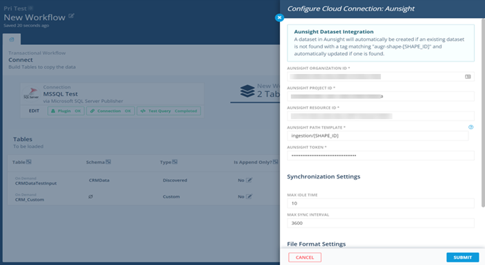Click the stacked layers tables icon
485x265 pixels.
click(247, 91)
